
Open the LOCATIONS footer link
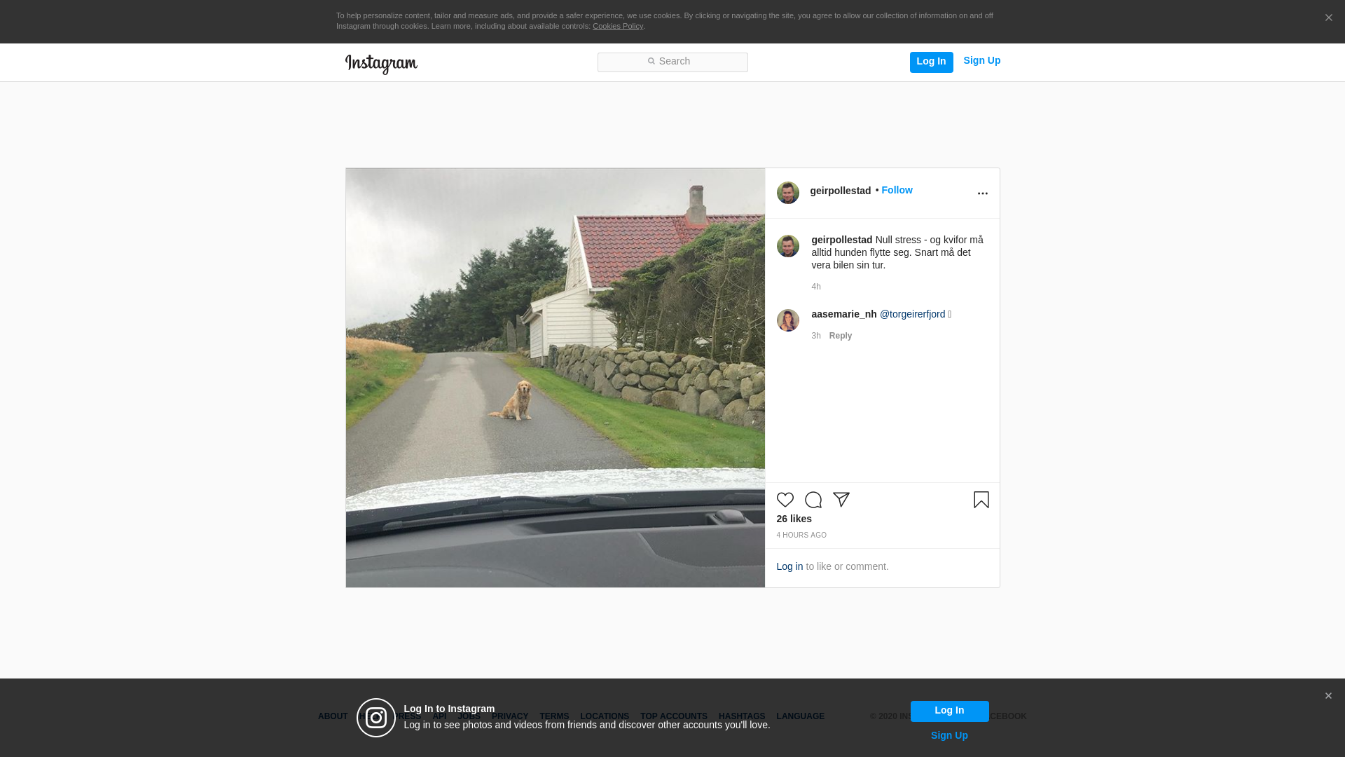click(x=605, y=716)
